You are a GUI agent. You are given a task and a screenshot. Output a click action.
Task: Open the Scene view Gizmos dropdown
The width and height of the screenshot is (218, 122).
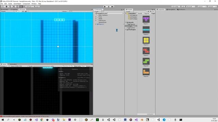point(65,11)
